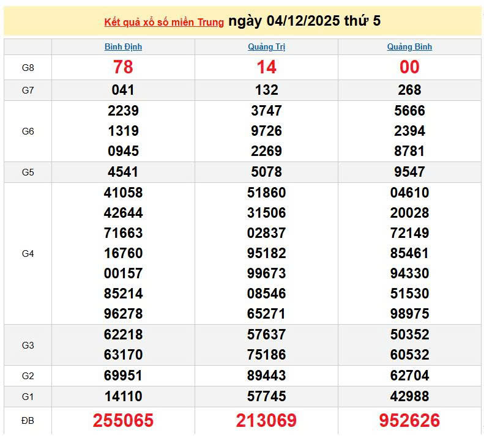This screenshot has height=444, width=484.
Task: Click G1 value 42988
Action: (409, 396)
